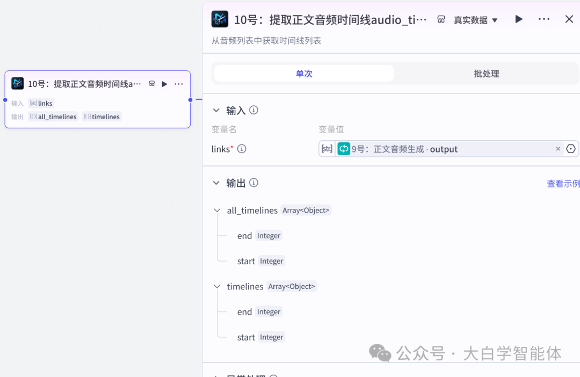Click the Array<Object> tag of timelines
580x377 pixels.
click(292, 286)
